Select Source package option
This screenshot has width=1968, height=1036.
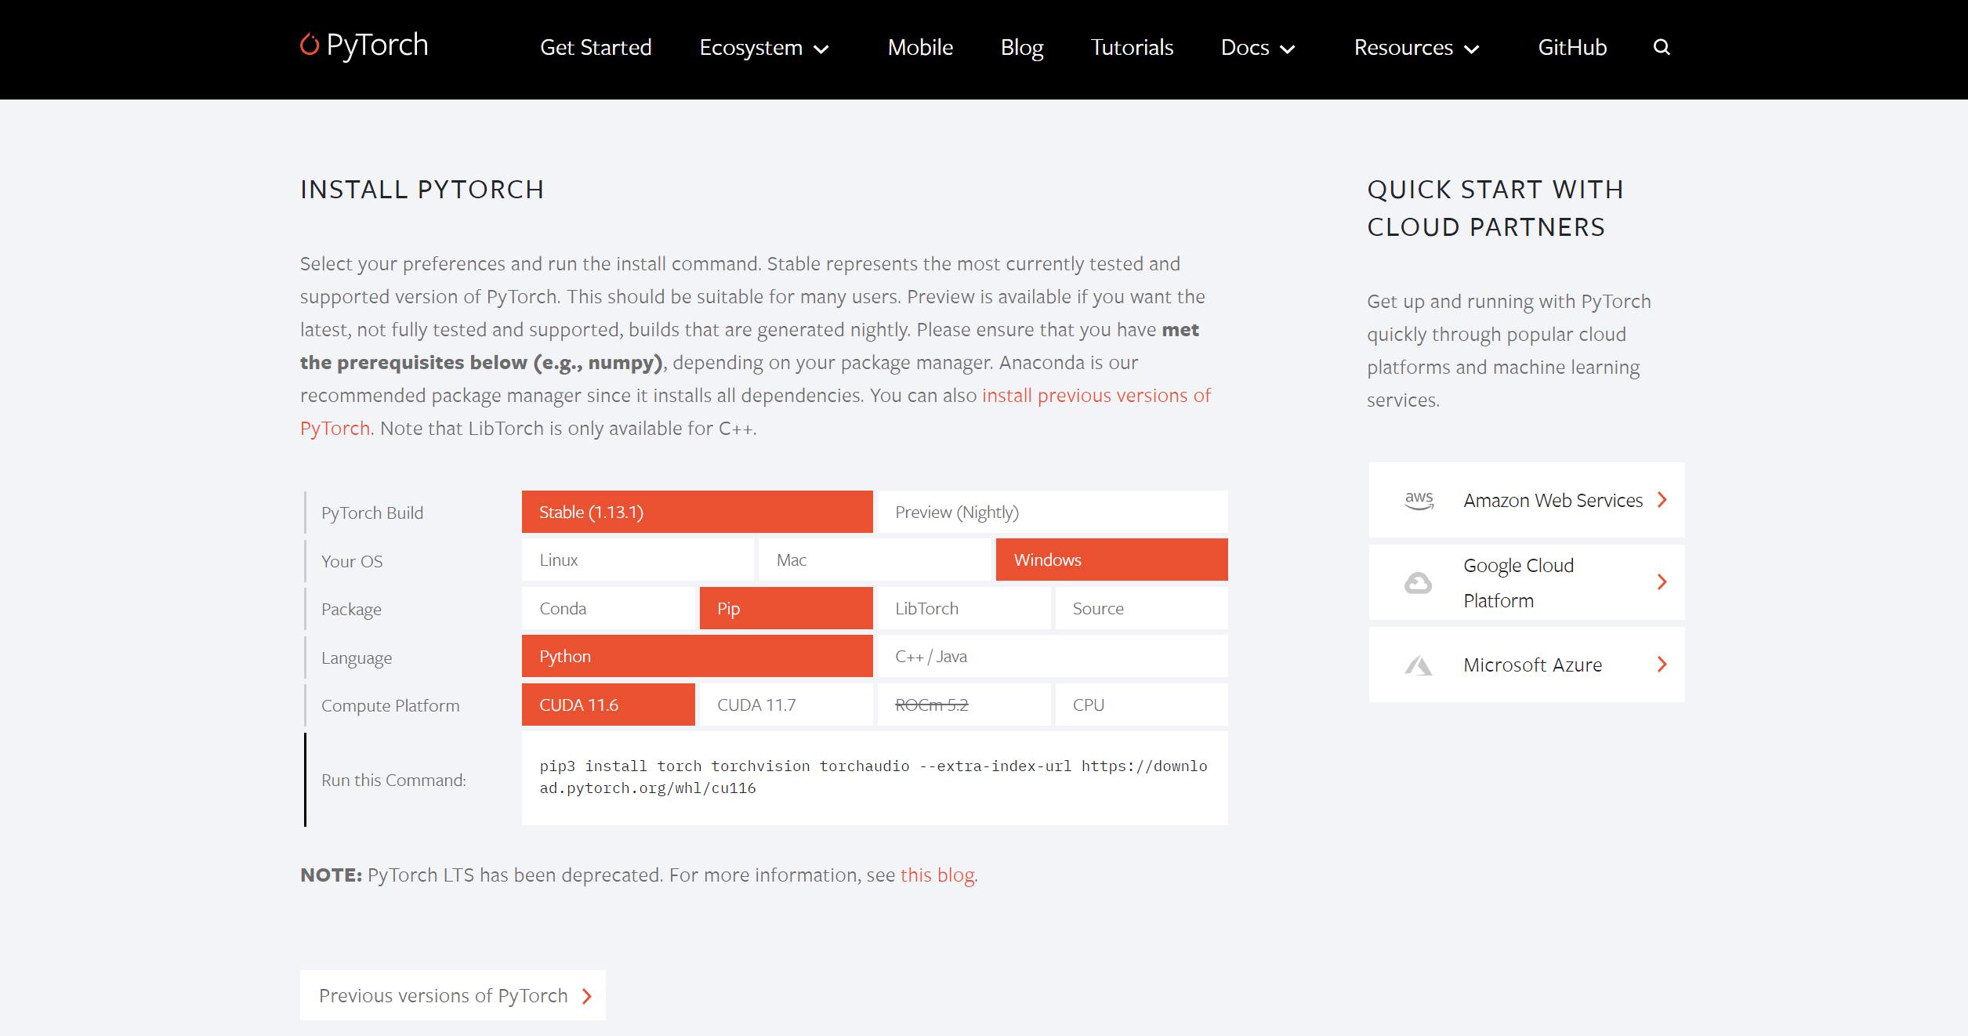click(1141, 609)
